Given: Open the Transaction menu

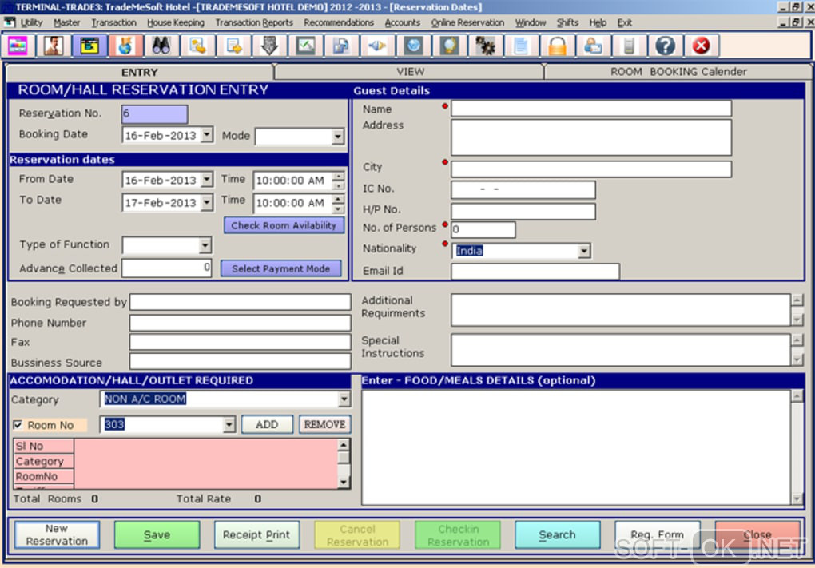Looking at the screenshot, I should [x=113, y=22].
